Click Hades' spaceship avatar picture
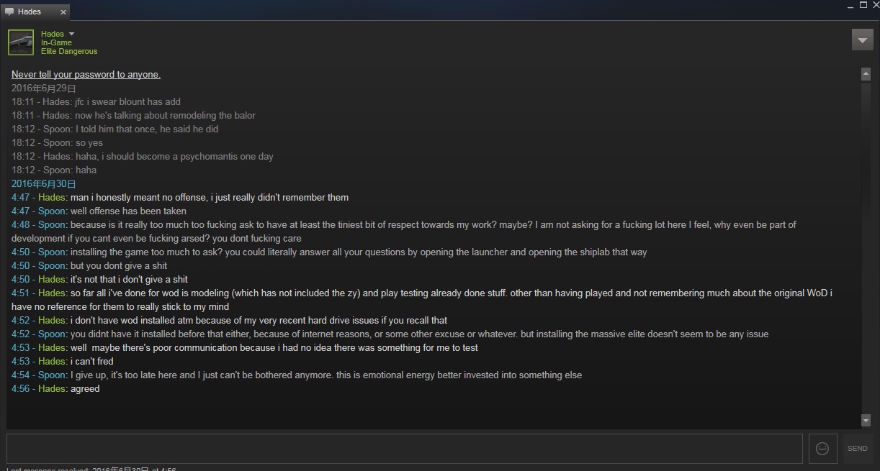 click(x=21, y=42)
